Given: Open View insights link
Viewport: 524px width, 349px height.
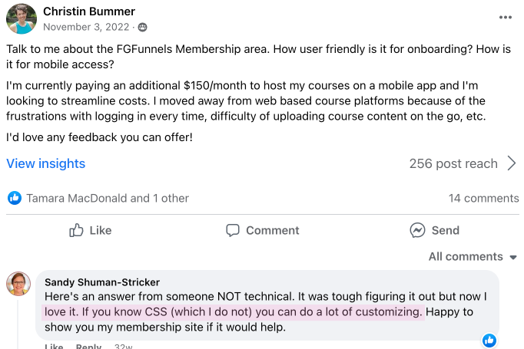Looking at the screenshot, I should (46, 163).
